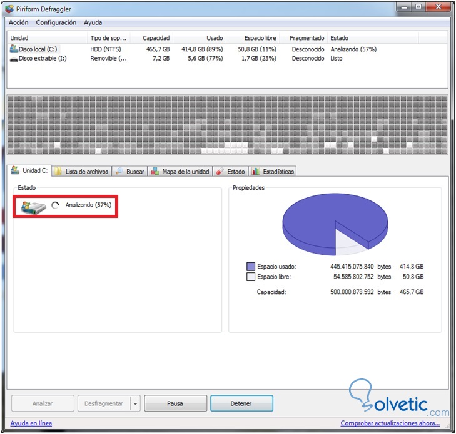Click the HDD (NTFS) type cell
This screenshot has height=434, width=456.
point(106,49)
